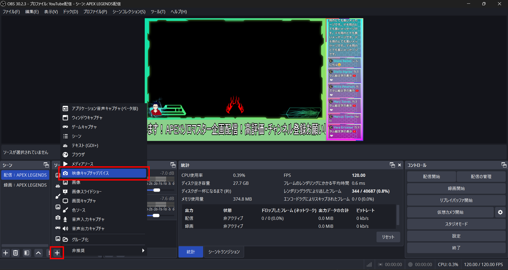Enable スタジオモード

pos(456,224)
